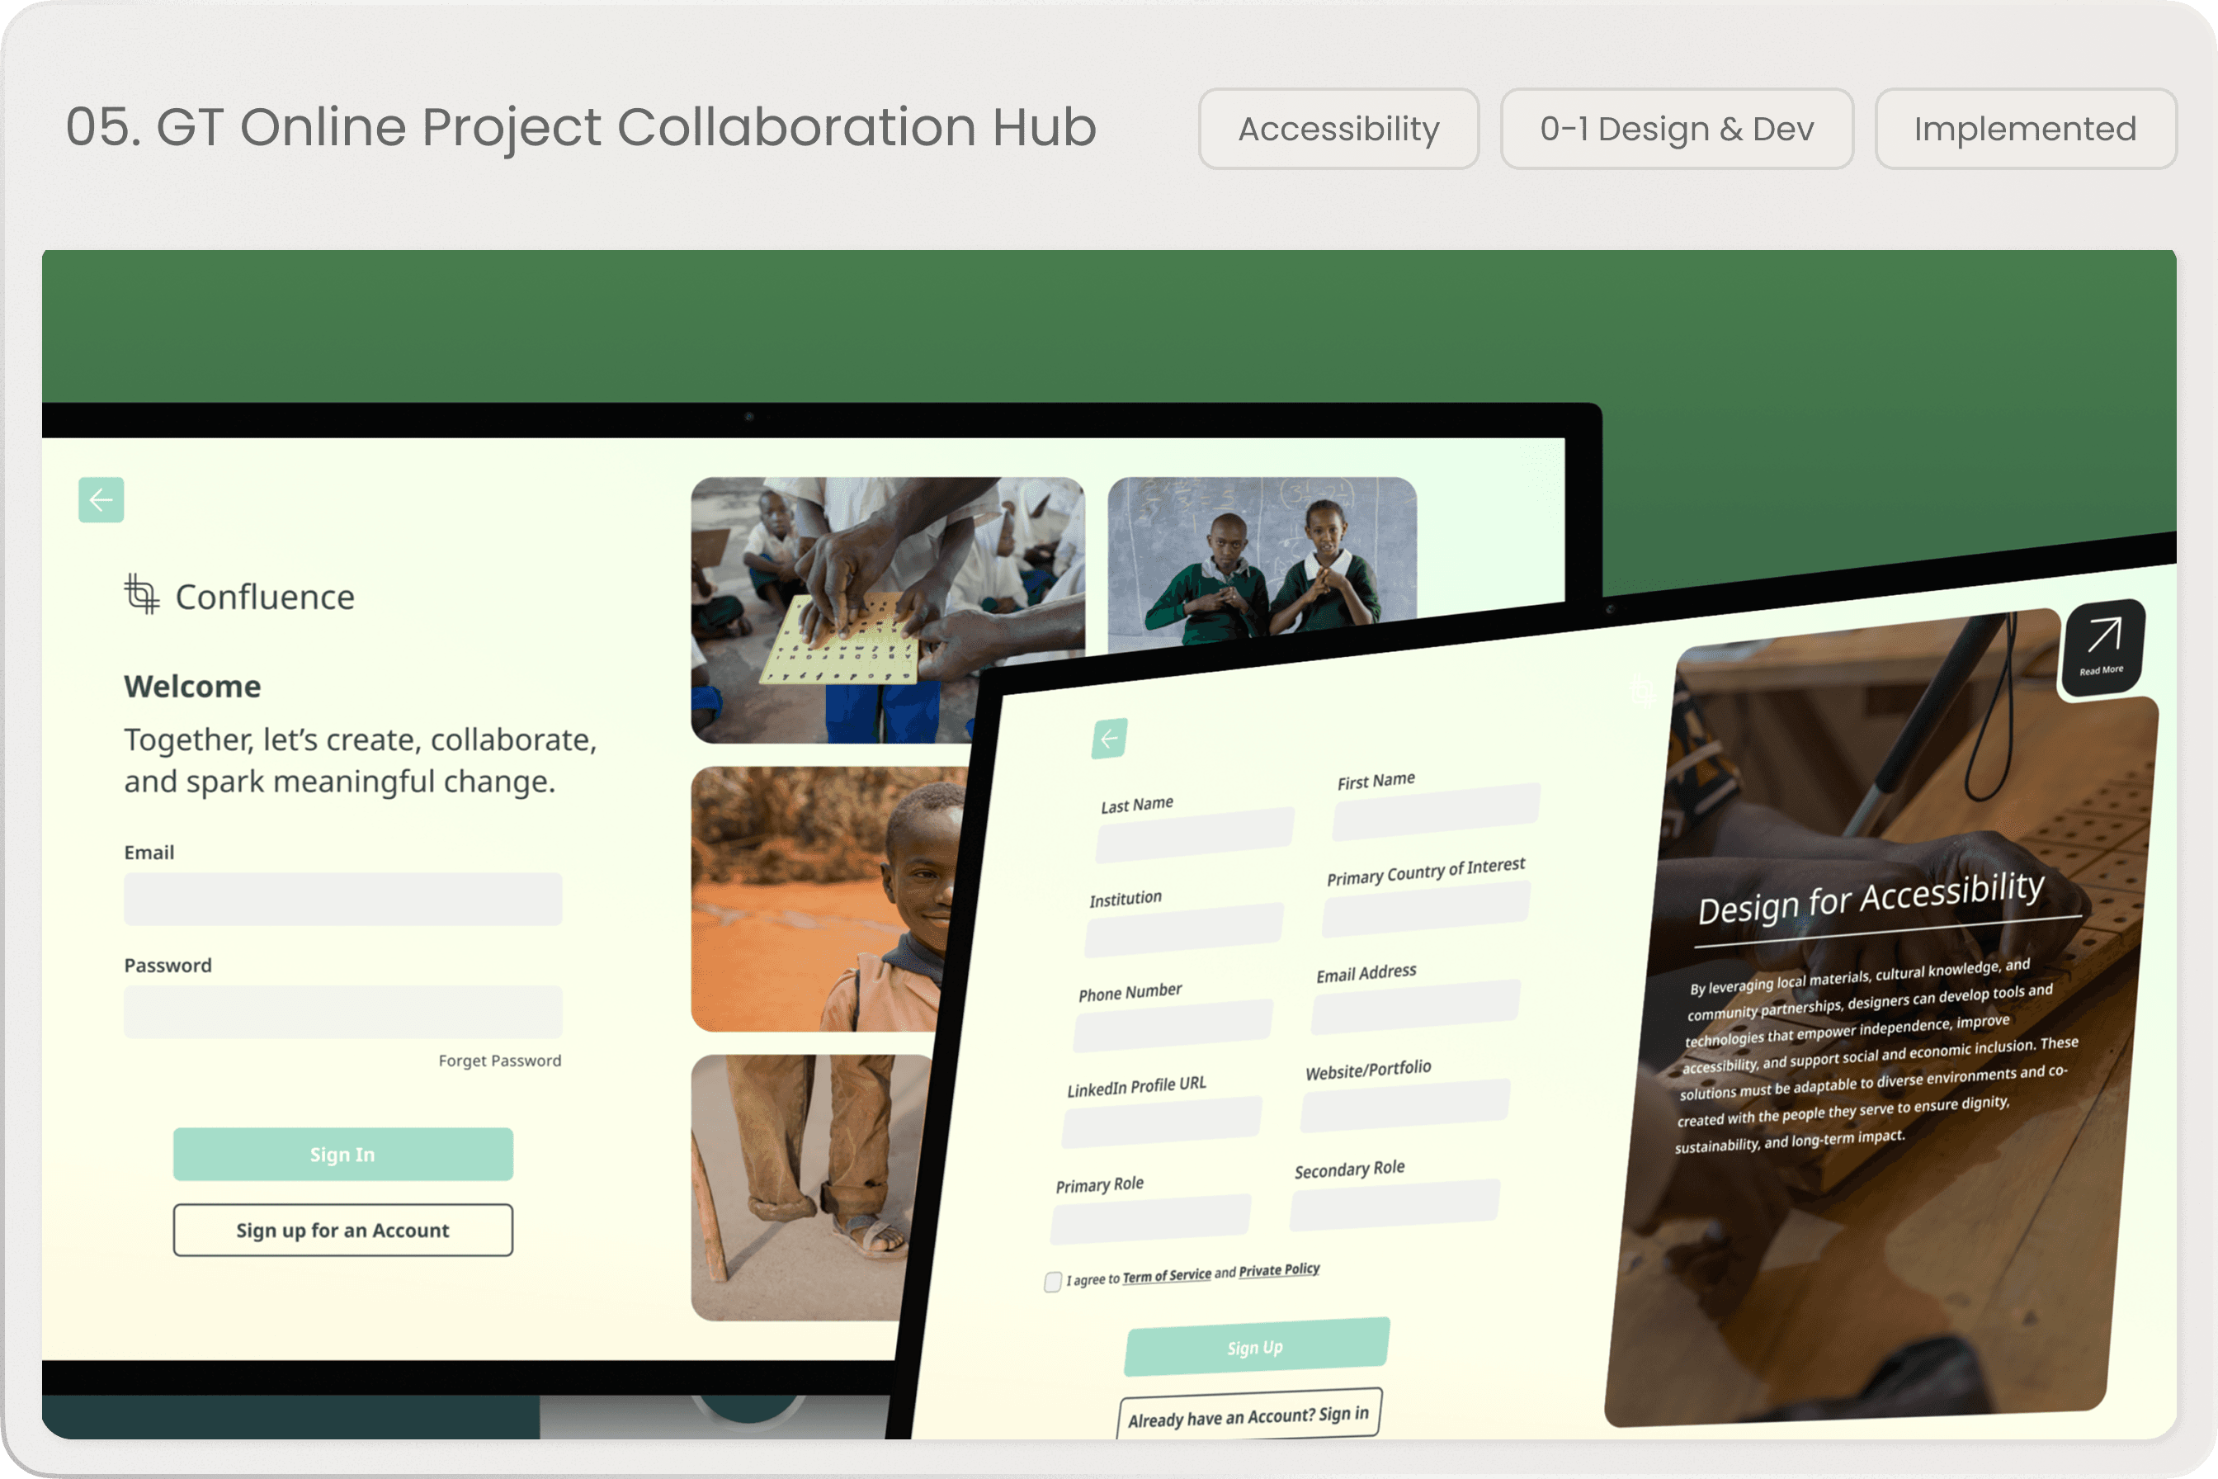Click the two students signing photo
The width and height of the screenshot is (2218, 1479).
click(x=1262, y=560)
